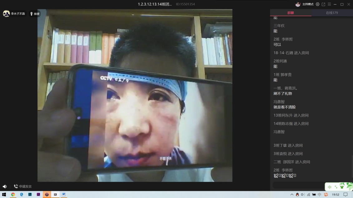Click the 中 input language tray indicator

tap(319, 195)
